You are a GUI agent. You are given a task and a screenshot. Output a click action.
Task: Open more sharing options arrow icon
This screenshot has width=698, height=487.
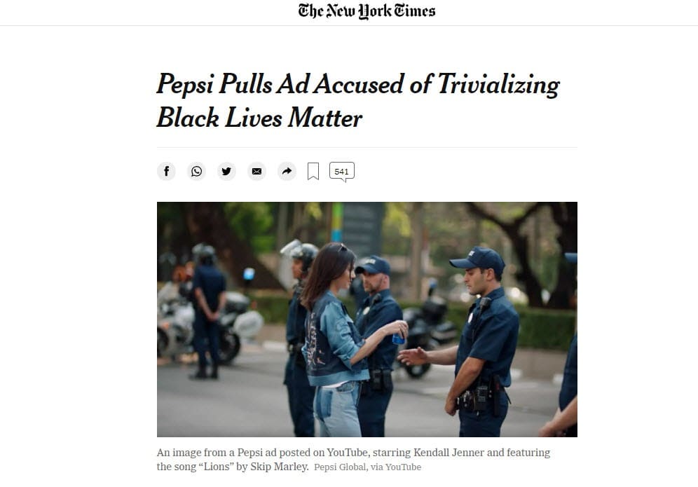click(x=287, y=171)
